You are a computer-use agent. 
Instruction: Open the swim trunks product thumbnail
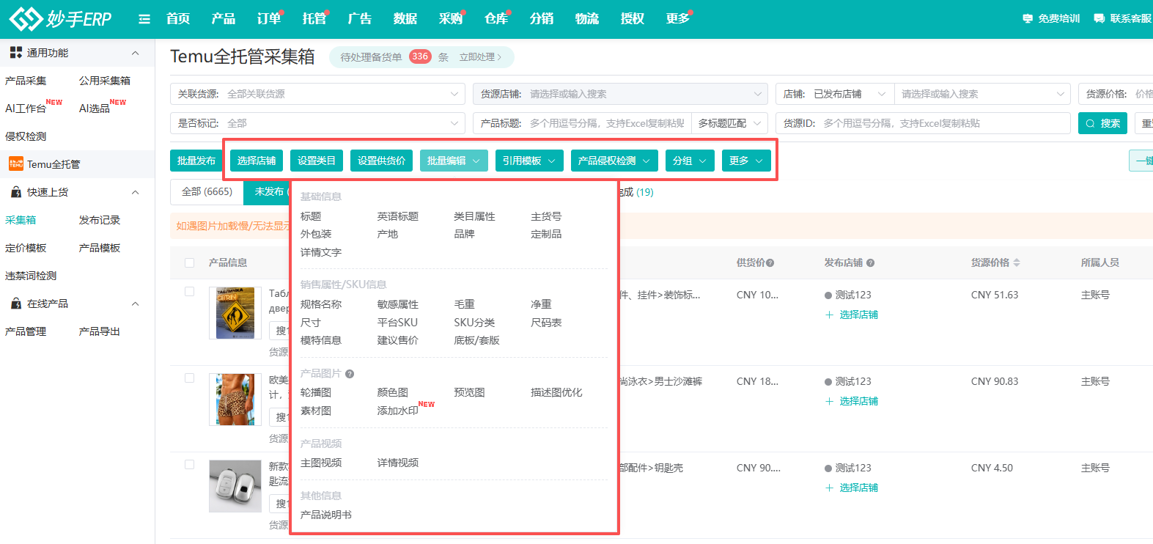tap(235, 400)
